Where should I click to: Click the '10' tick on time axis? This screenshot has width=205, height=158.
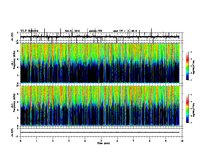click(x=182, y=141)
